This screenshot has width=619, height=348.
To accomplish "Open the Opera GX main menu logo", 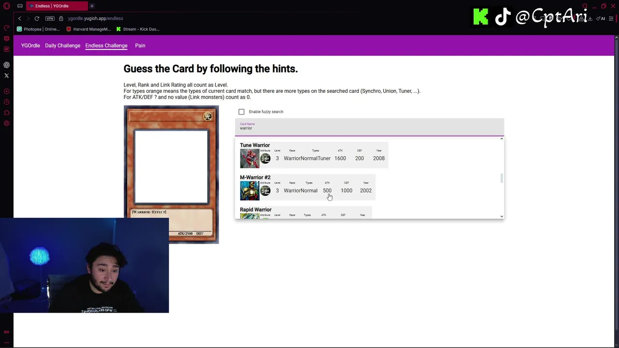I will tap(7, 6).
